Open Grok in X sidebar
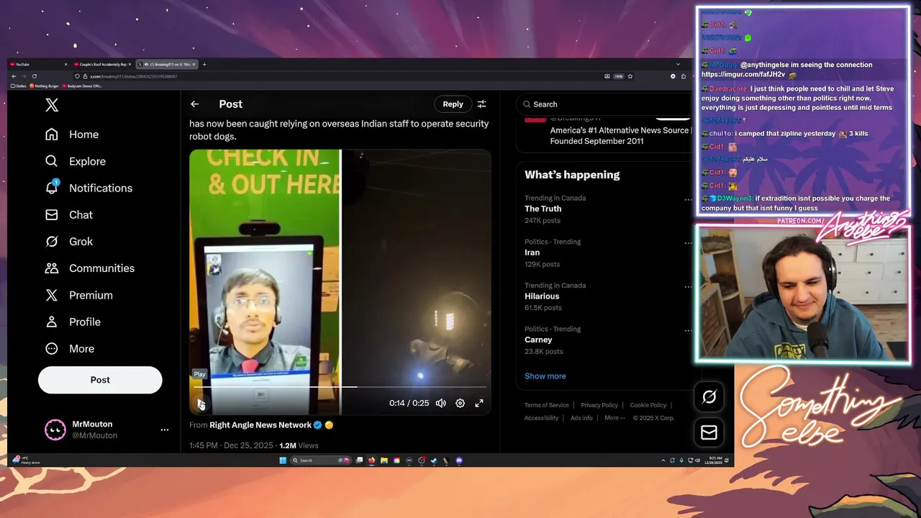921x518 pixels. (69, 241)
